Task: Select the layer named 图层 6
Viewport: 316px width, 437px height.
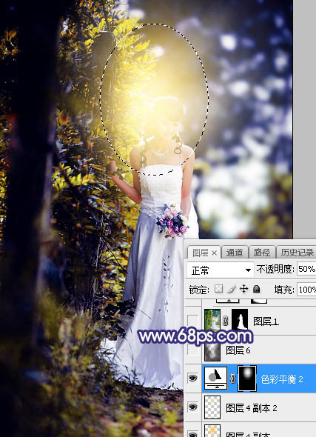Action: click(238, 350)
